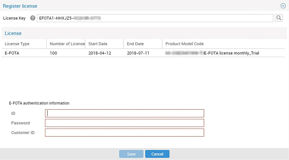
Task: Select the Start Date column header
Action: [104, 44]
